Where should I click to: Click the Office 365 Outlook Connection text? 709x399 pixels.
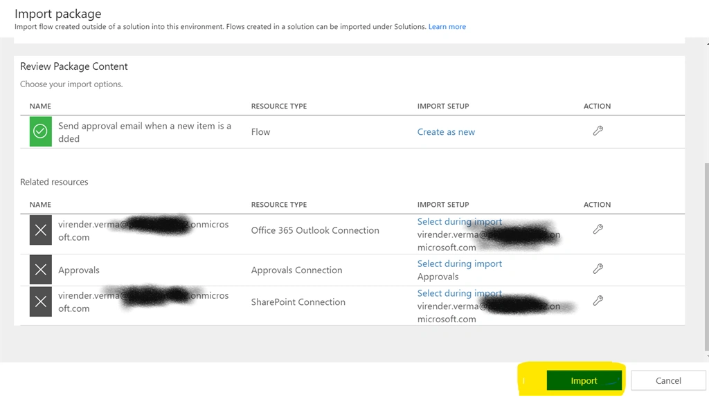[315, 230]
